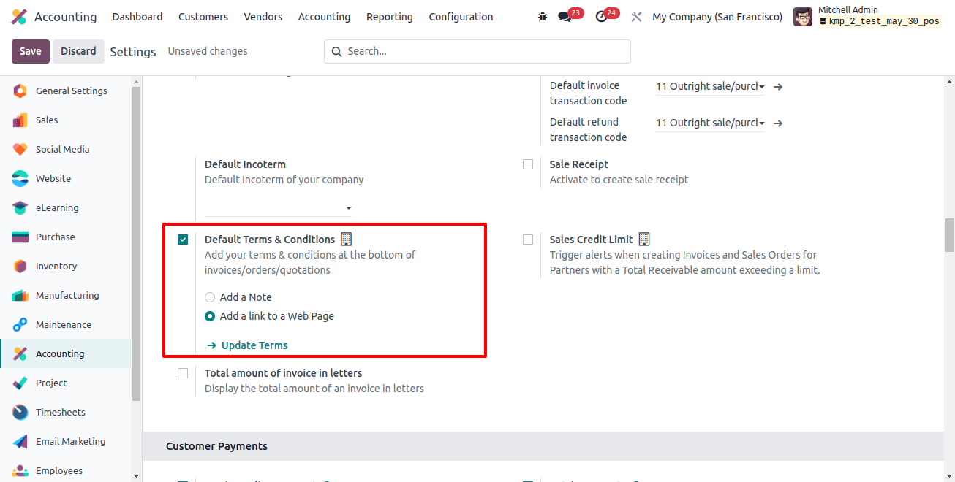
Task: Click Mitchell Admin avatar
Action: tap(803, 17)
